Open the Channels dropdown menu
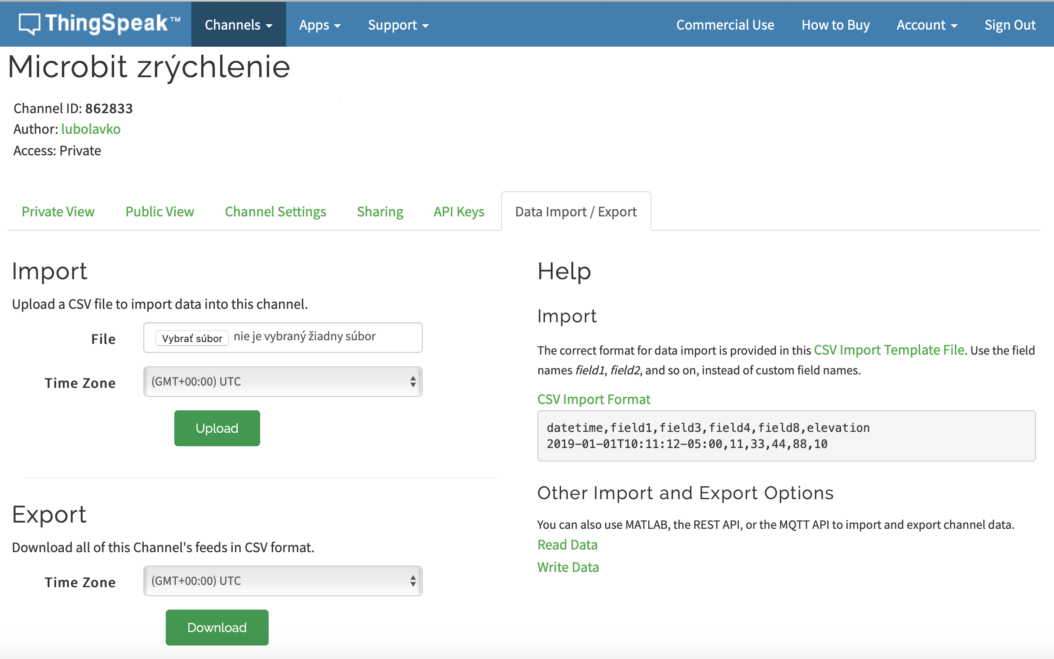The image size is (1054, 659). [238, 25]
